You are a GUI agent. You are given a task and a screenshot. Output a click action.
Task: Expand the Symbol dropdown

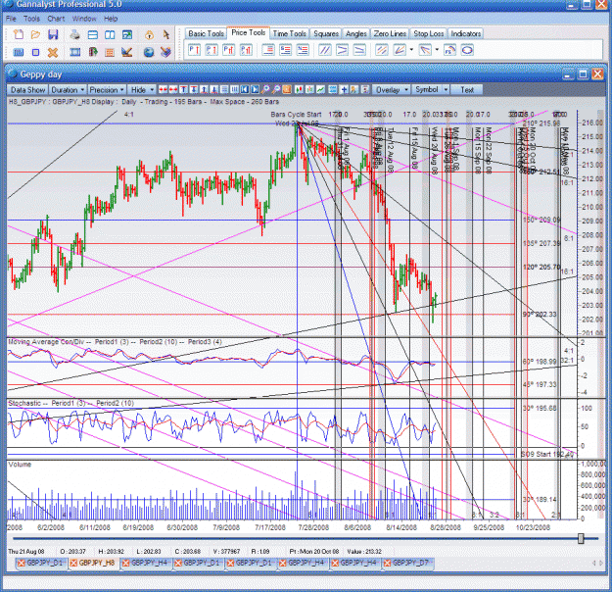point(431,90)
